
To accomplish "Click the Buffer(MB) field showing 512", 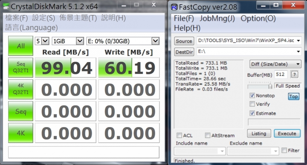I will tap(281, 74).
